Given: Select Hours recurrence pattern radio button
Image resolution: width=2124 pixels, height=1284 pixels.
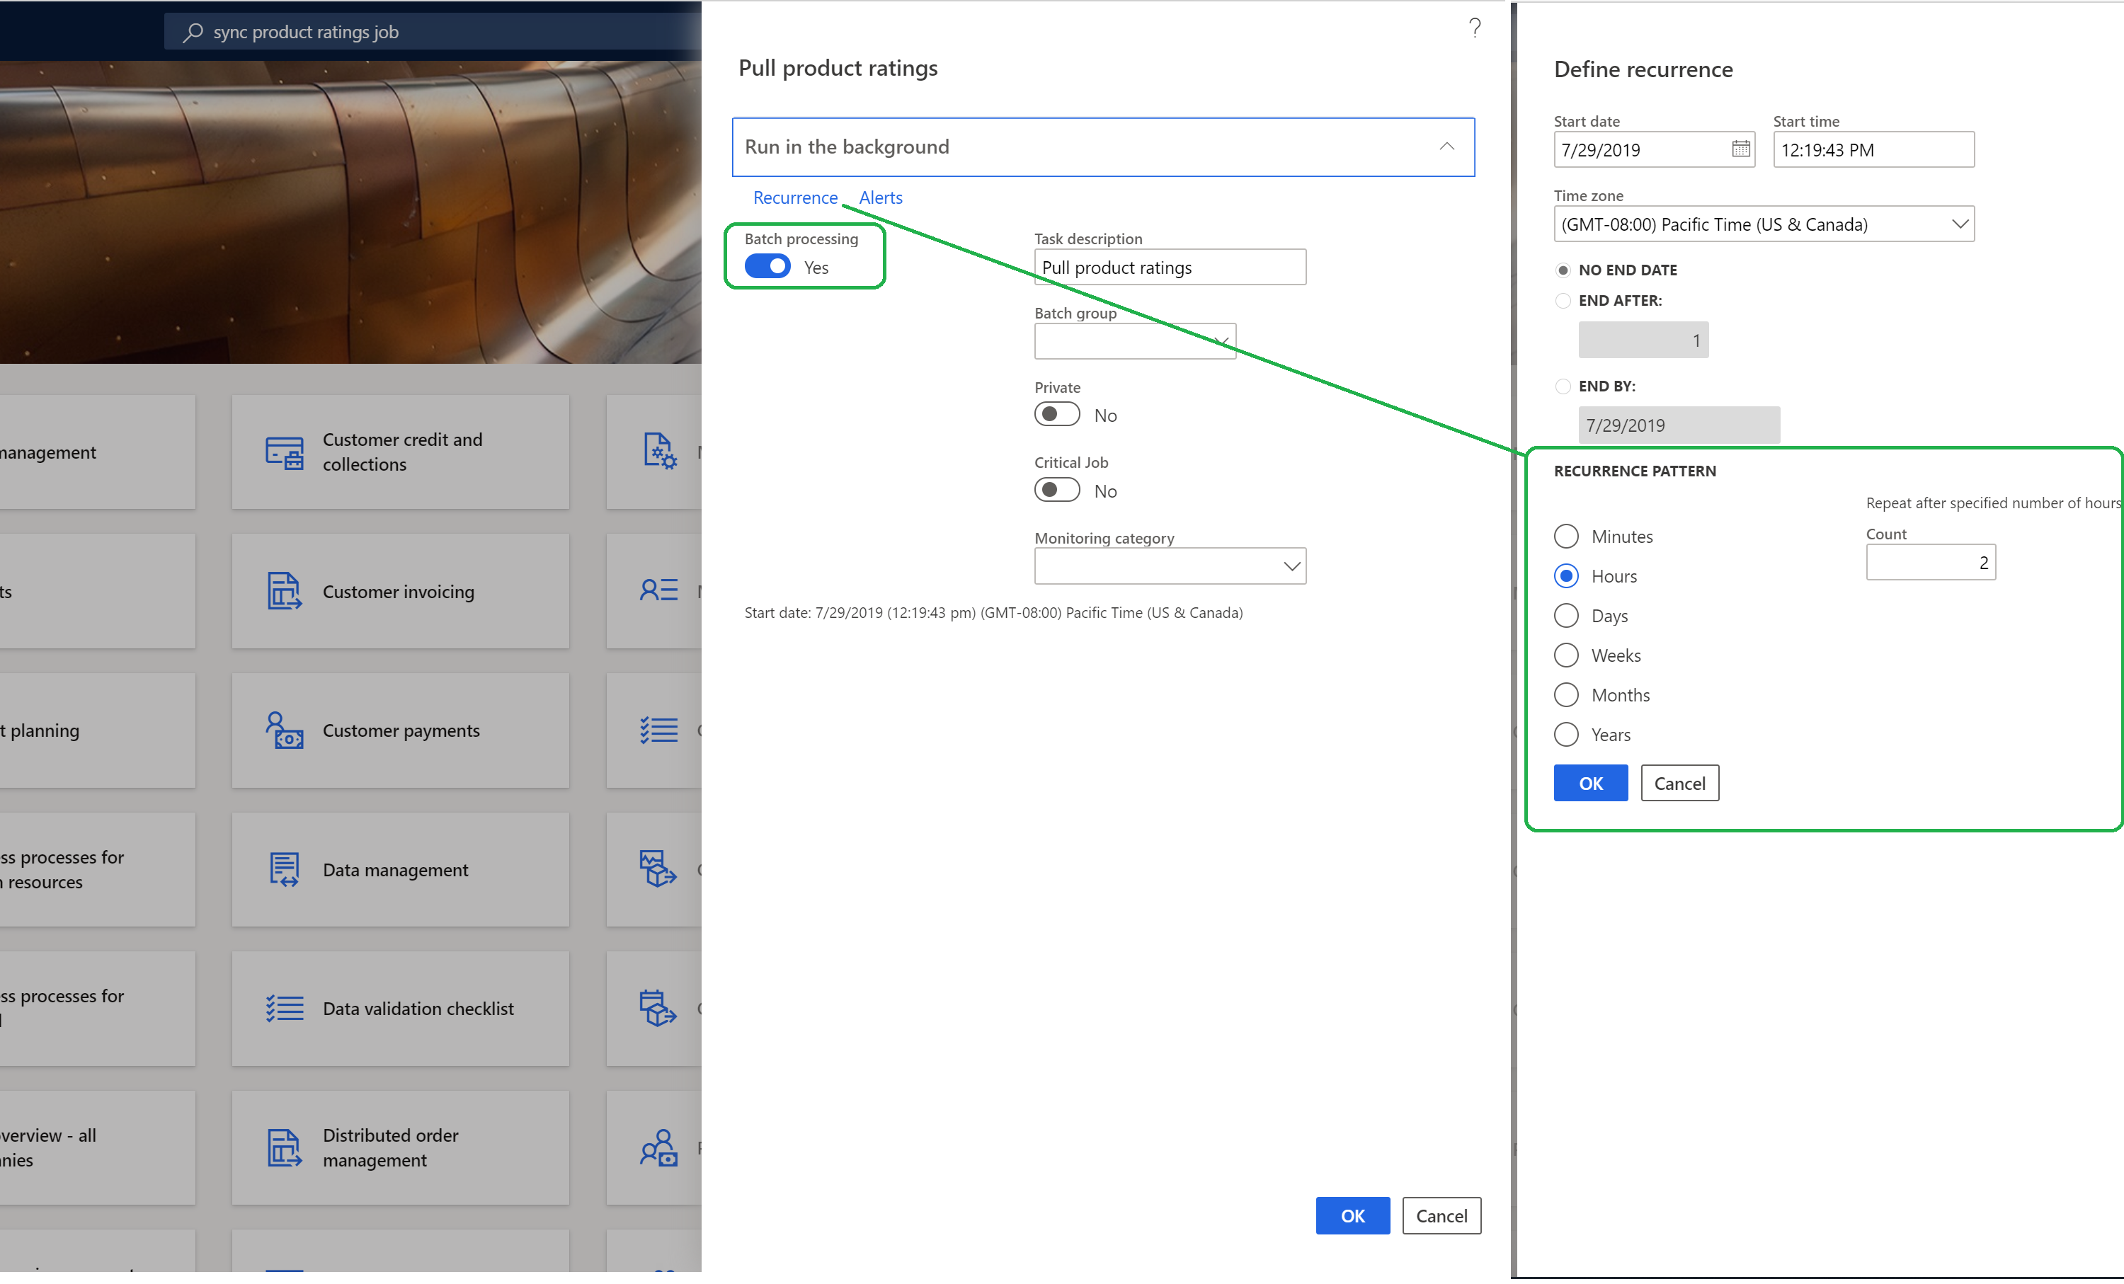Looking at the screenshot, I should click(1565, 576).
